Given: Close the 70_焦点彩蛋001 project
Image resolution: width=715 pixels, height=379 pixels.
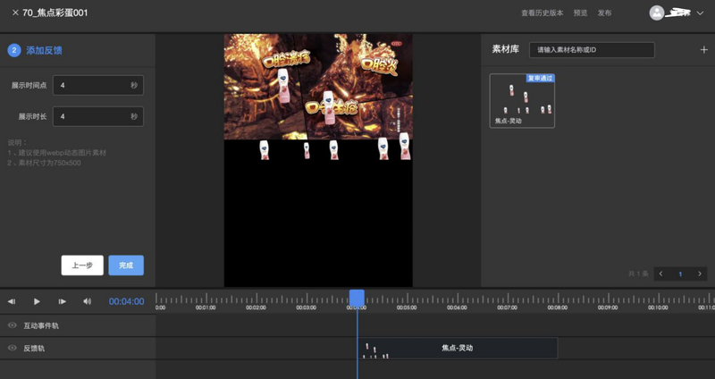Looking at the screenshot, I should click(x=15, y=13).
